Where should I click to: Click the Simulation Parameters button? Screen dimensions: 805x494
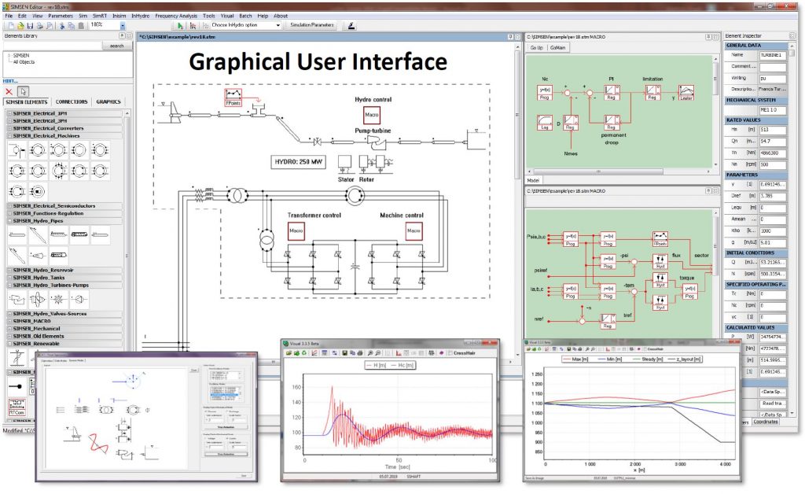pos(312,25)
